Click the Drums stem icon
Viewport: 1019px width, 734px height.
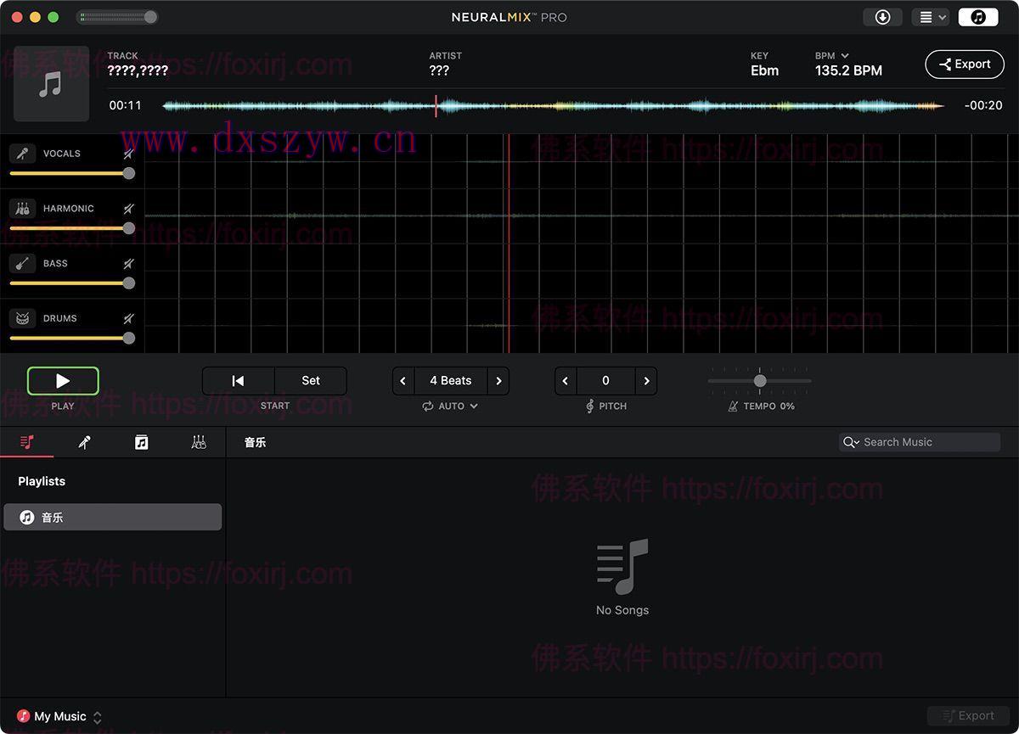pos(23,319)
